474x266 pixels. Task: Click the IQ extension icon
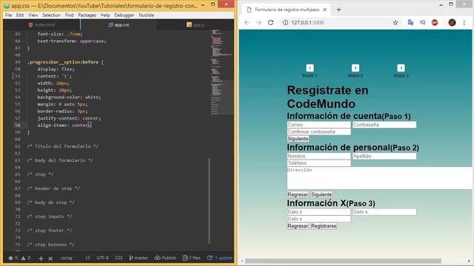(x=423, y=23)
